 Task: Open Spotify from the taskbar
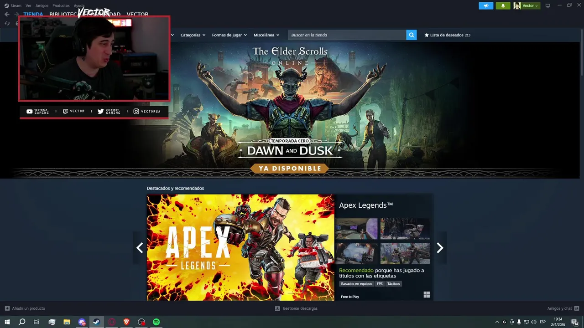[x=156, y=322]
